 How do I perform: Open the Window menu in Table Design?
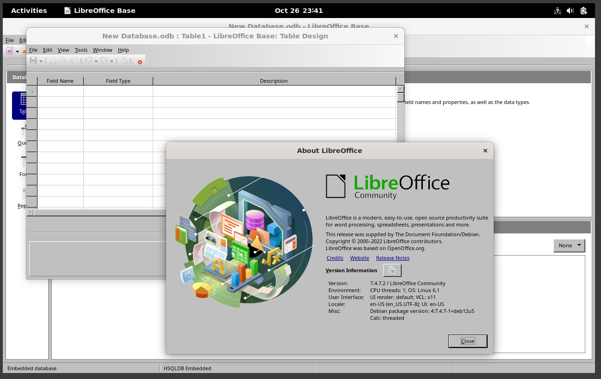[102, 50]
